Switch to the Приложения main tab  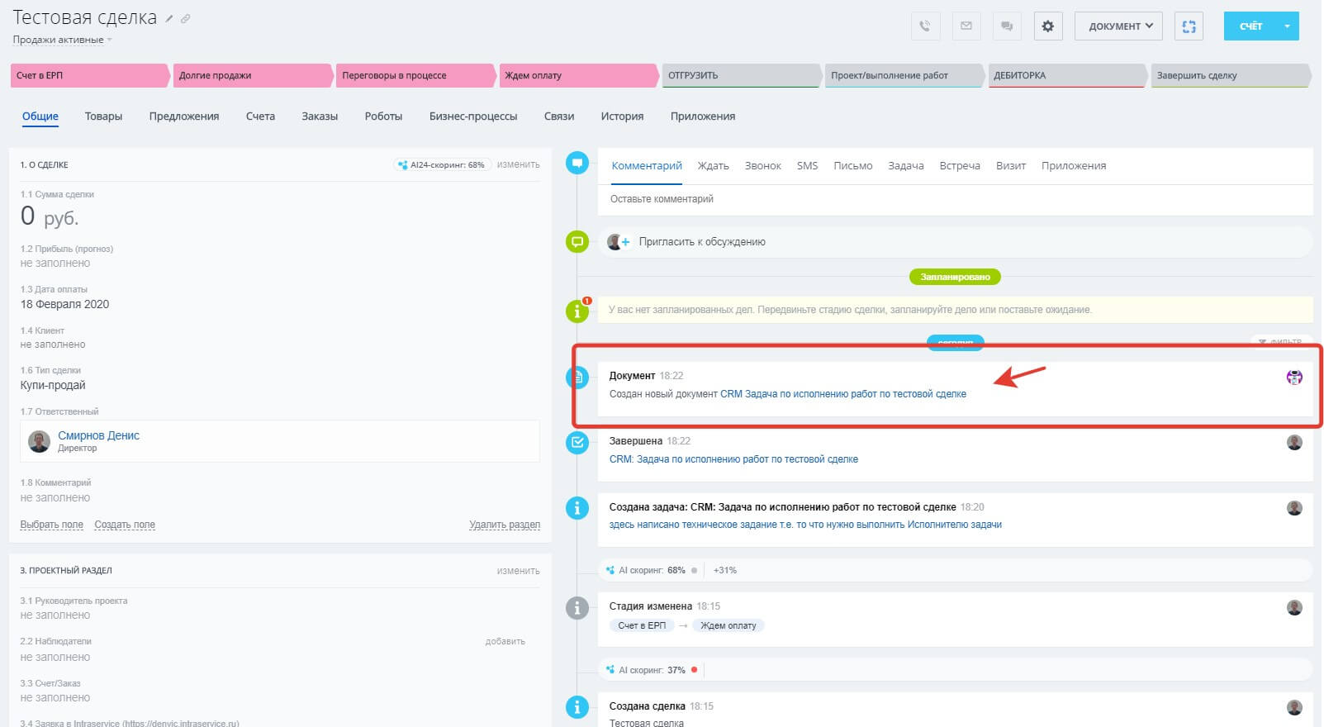pyautogui.click(x=703, y=116)
